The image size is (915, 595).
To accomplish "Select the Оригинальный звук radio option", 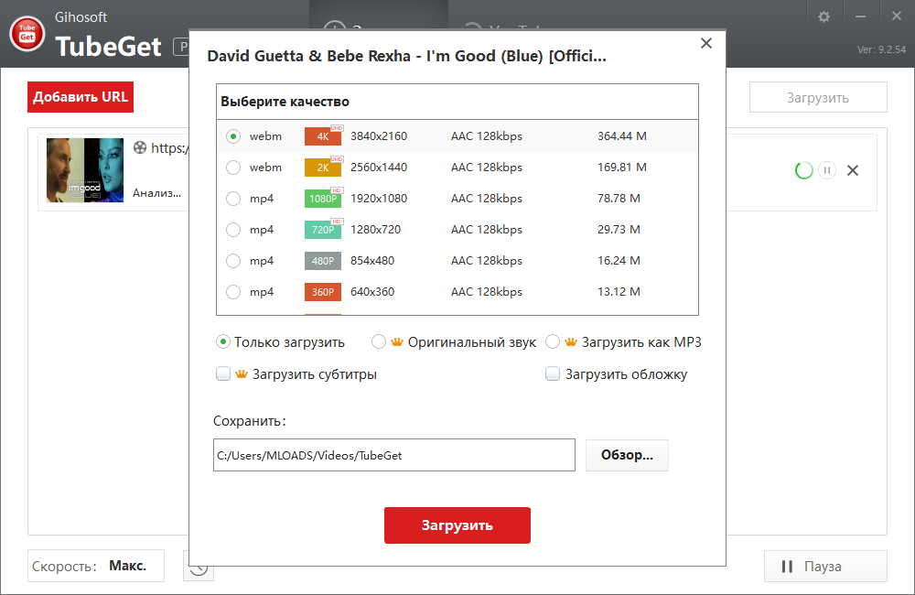I will point(378,341).
